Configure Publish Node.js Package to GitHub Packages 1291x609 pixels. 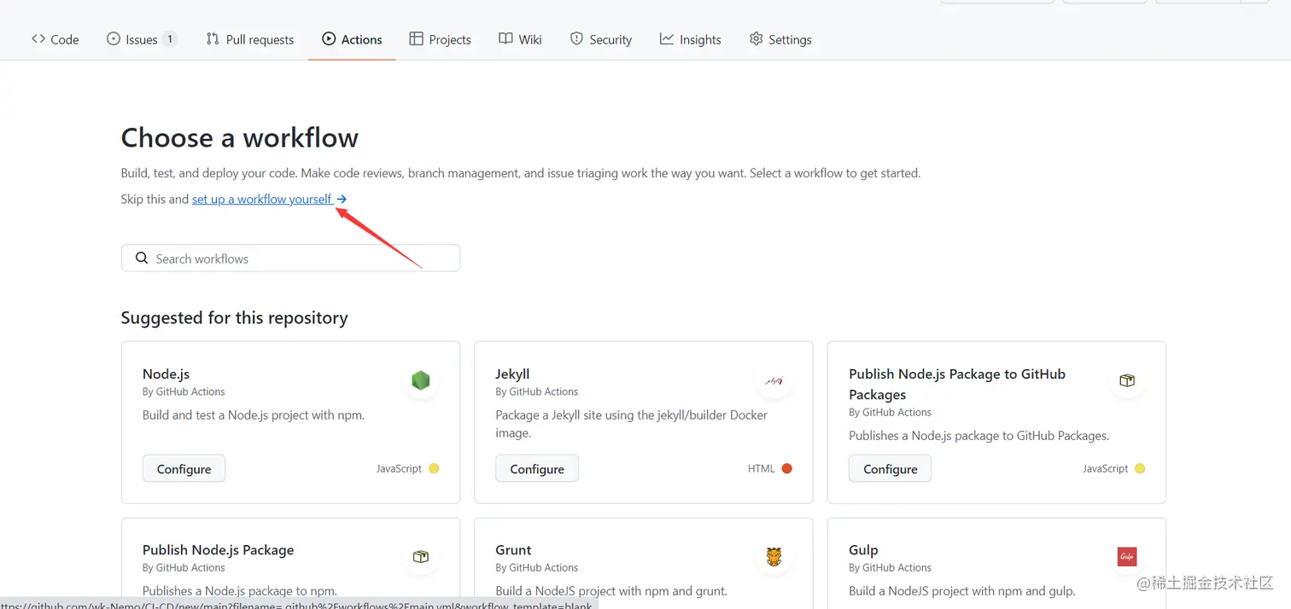click(x=890, y=469)
